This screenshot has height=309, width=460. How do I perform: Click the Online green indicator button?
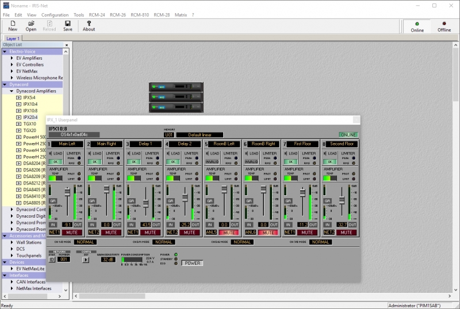click(417, 26)
